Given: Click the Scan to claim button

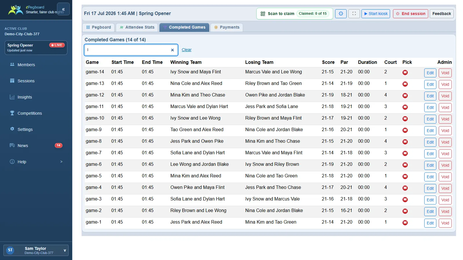Looking at the screenshot, I should click(x=295, y=14).
